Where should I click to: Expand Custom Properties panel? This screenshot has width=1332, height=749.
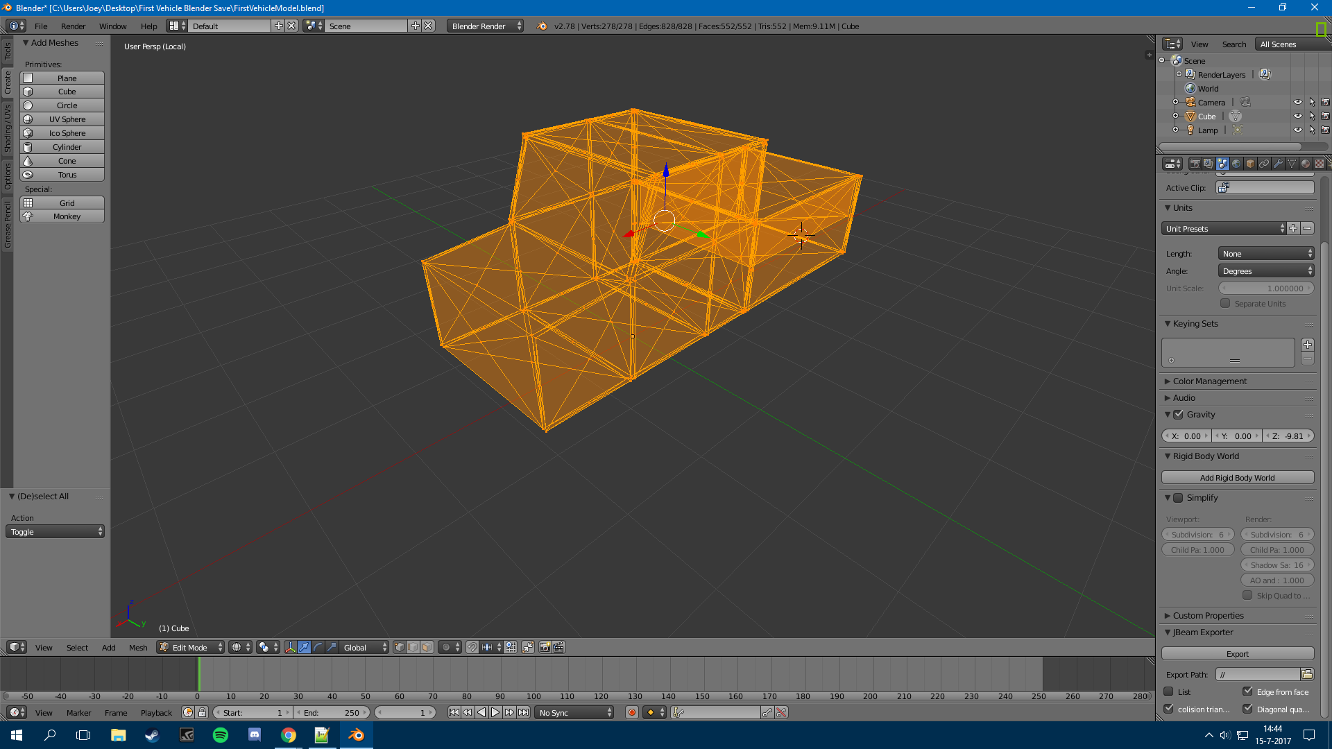coord(1208,615)
